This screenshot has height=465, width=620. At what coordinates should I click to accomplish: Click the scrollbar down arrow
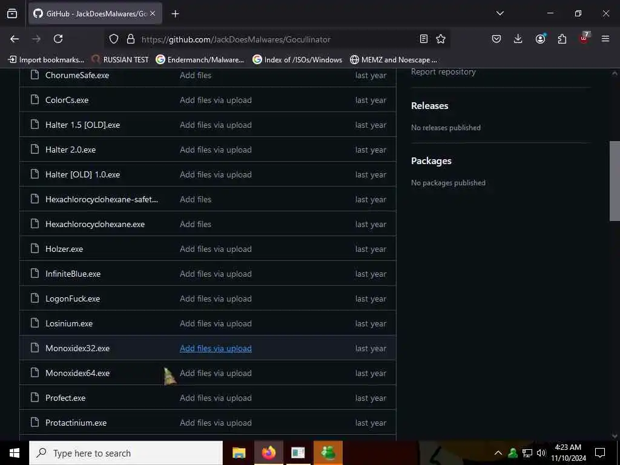tap(615, 436)
